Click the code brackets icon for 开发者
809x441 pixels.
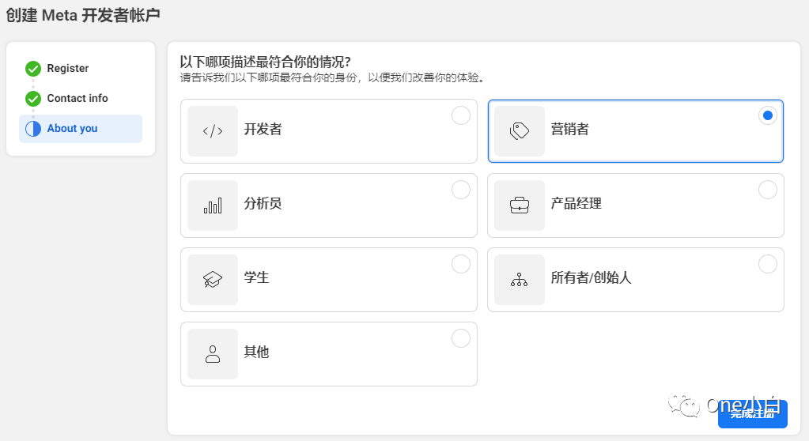(x=213, y=131)
